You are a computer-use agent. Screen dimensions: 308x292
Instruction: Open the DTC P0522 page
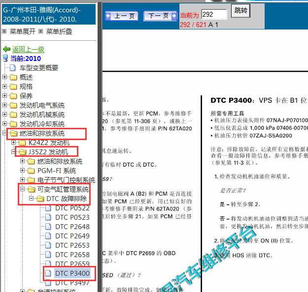(x=72, y=208)
